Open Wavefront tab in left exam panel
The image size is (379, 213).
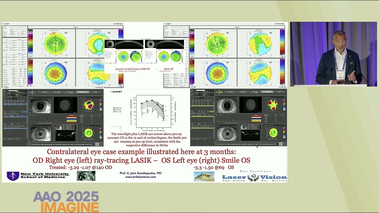coord(44,92)
